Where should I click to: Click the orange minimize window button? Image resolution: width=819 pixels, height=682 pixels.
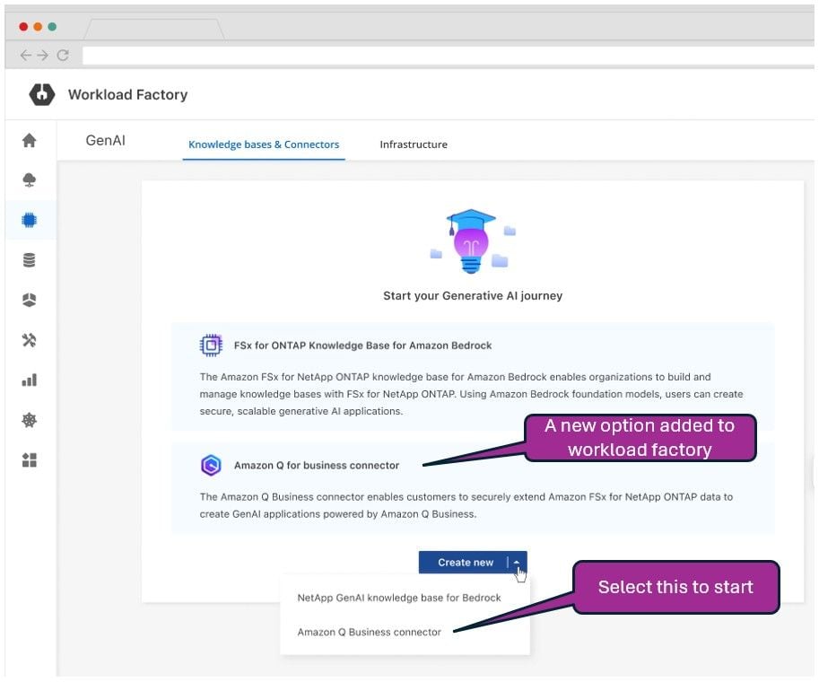click(38, 27)
